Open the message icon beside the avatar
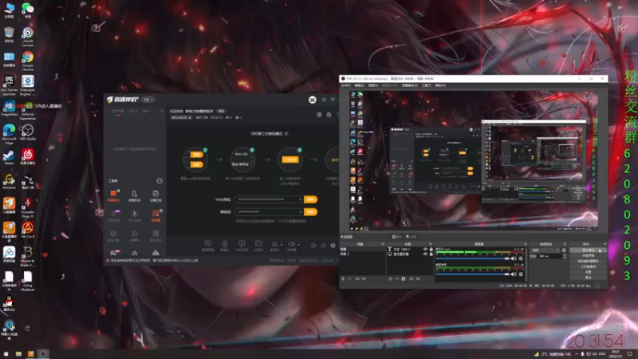 325,100
